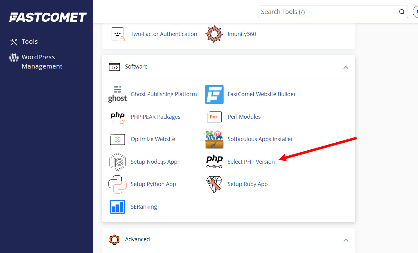
Task: Click the Node.js hexagon icon
Action: click(x=117, y=162)
